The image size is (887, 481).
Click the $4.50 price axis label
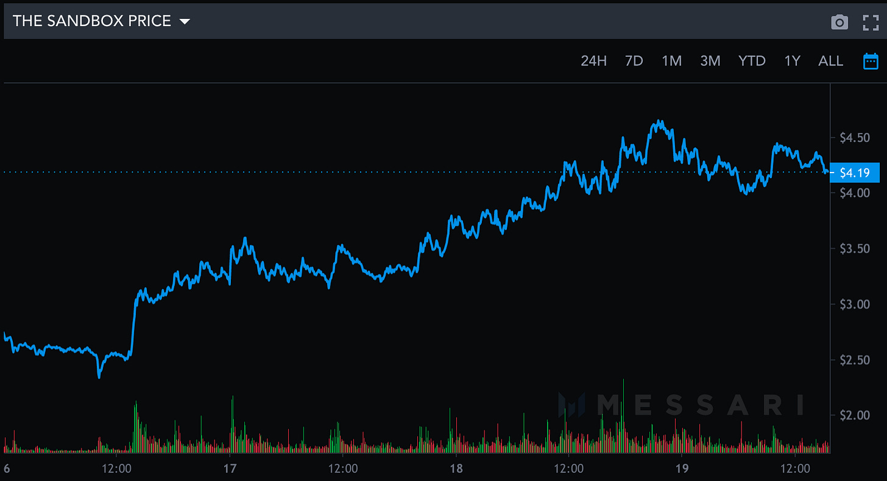coord(854,138)
